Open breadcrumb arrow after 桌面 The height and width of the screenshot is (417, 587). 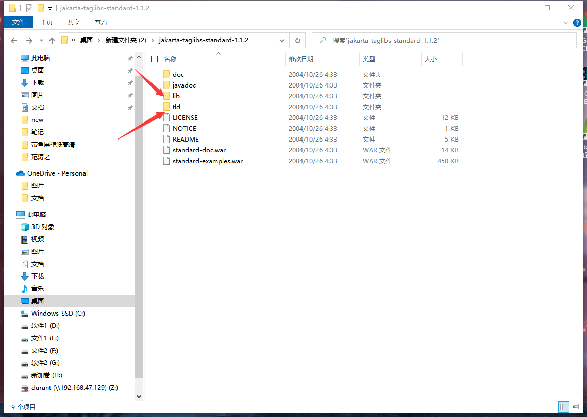point(99,40)
